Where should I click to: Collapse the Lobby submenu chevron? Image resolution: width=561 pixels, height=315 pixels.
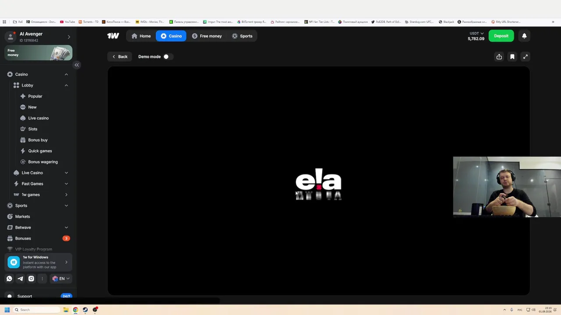(66, 85)
